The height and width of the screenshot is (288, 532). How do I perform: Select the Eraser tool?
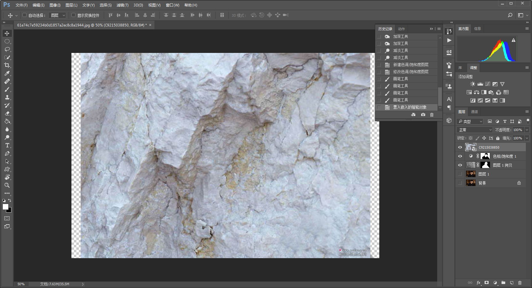click(x=7, y=113)
